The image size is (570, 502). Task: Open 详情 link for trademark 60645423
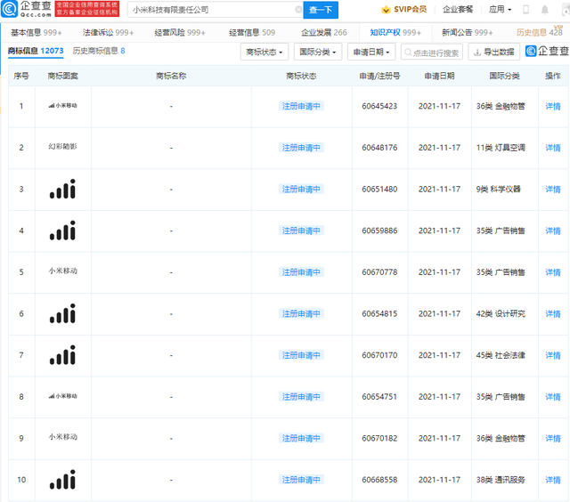click(553, 106)
